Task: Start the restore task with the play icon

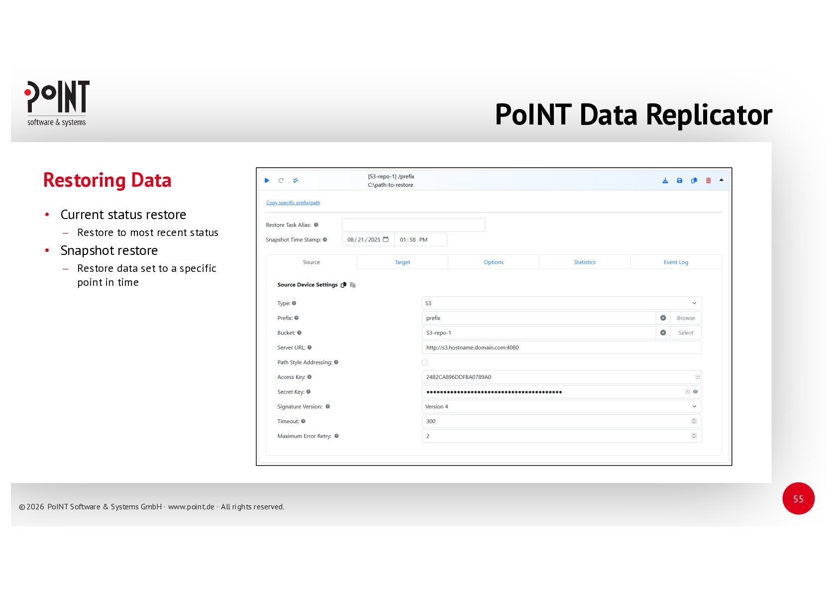Action: tap(267, 180)
